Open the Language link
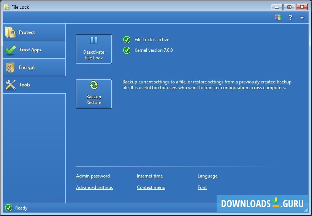Screen dimensions: 312x216 (207, 176)
